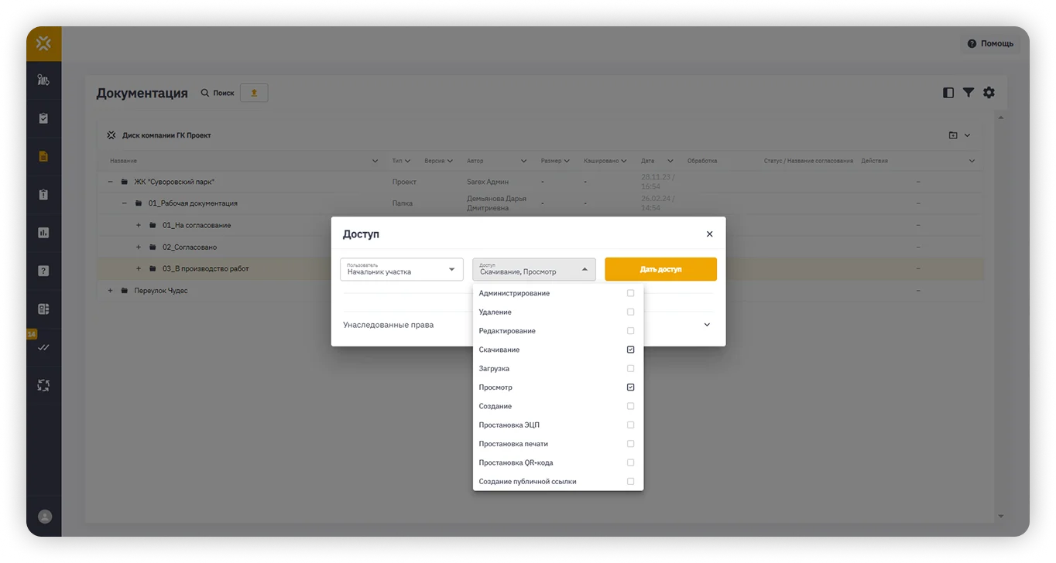Uncheck the Скачивание checkbox
The height and width of the screenshot is (563, 1056).
630,350
